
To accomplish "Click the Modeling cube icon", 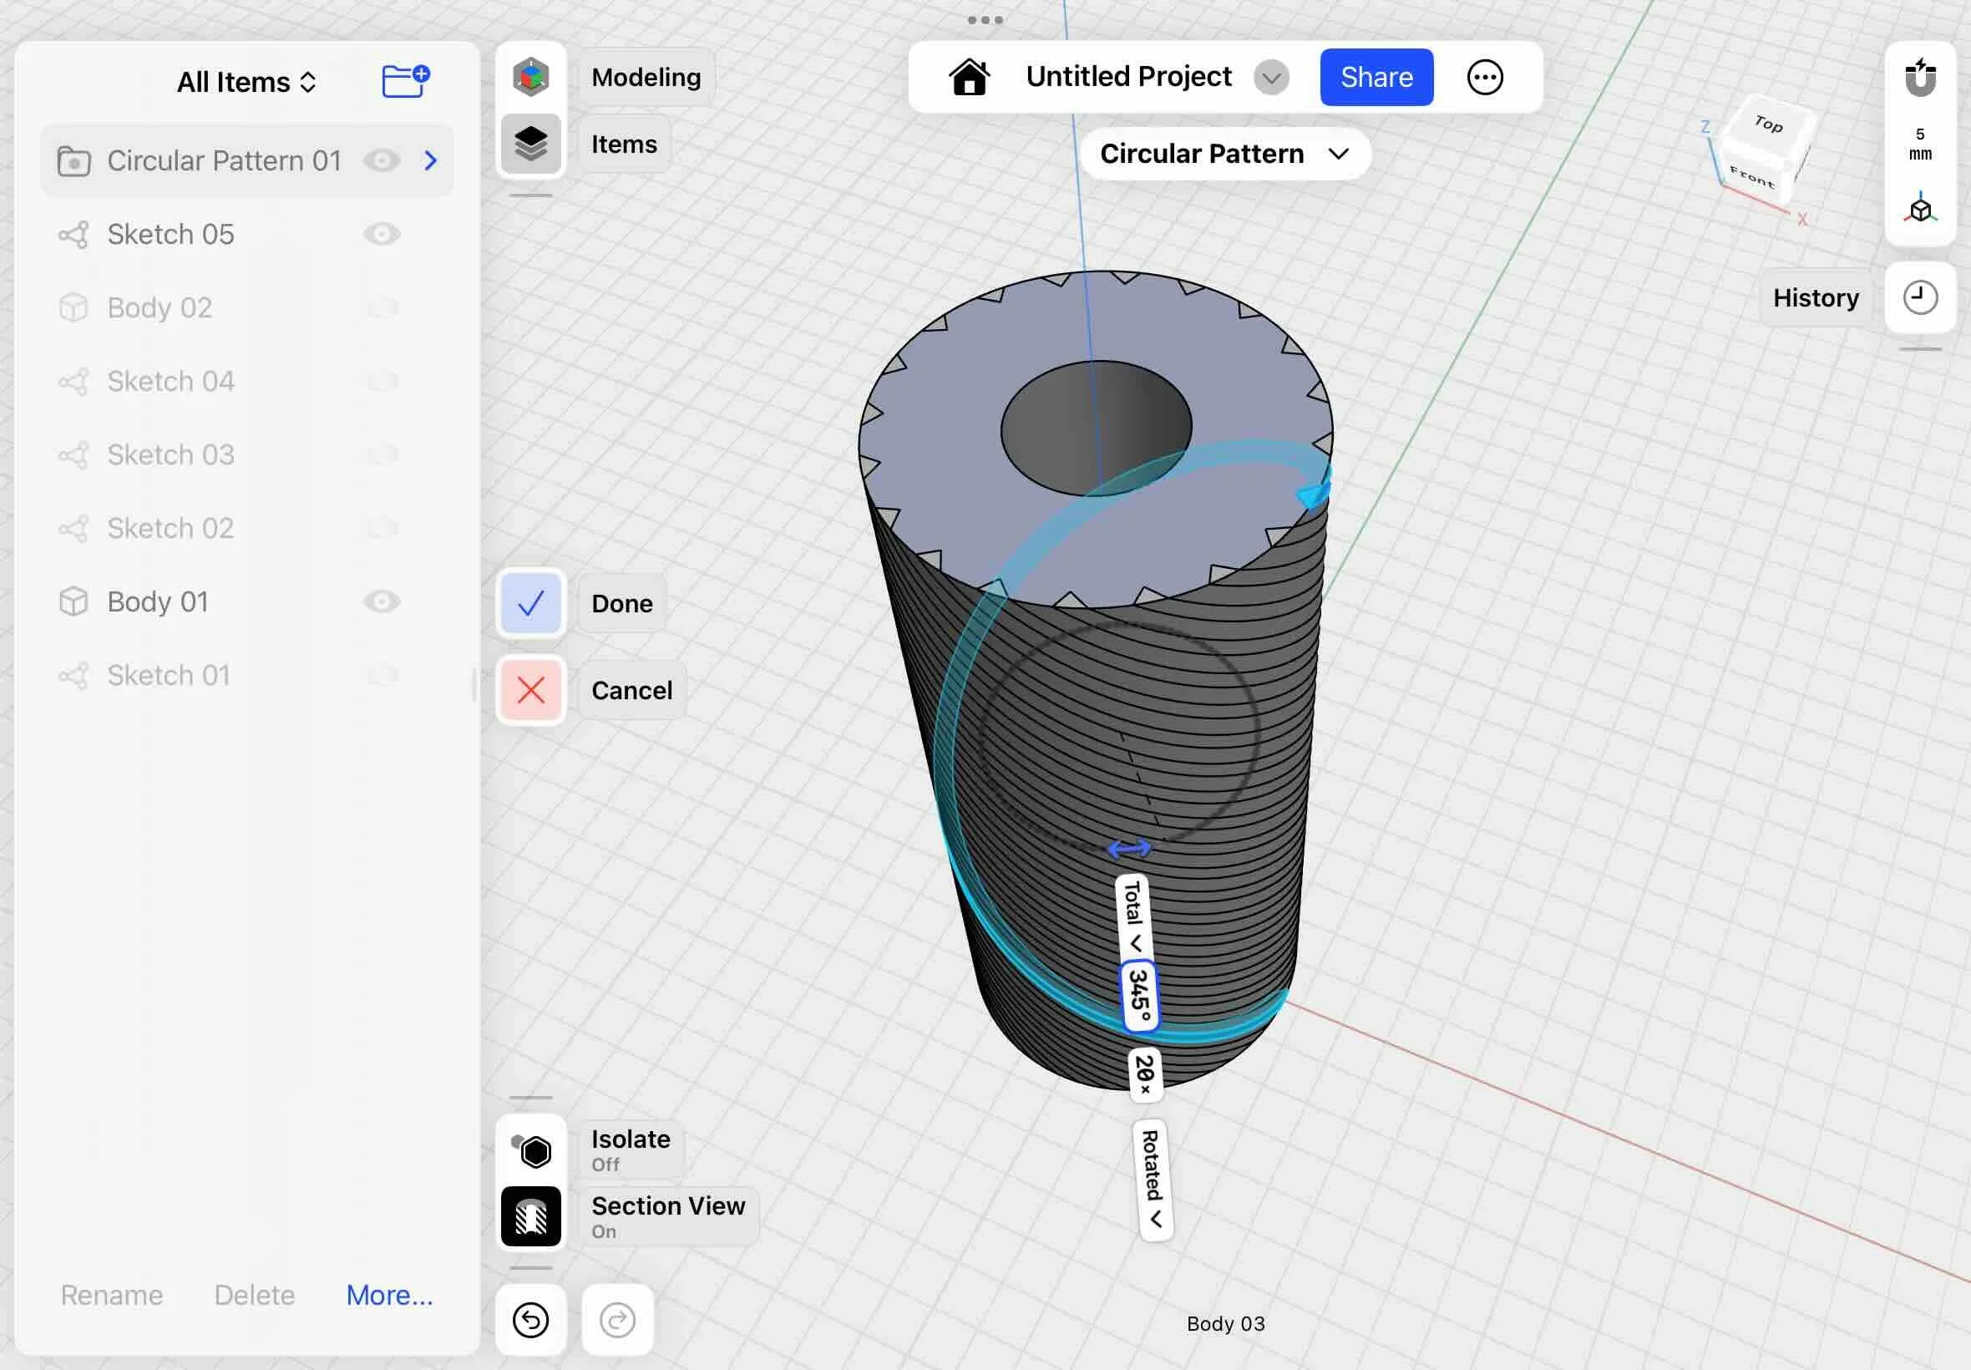I will [530, 76].
